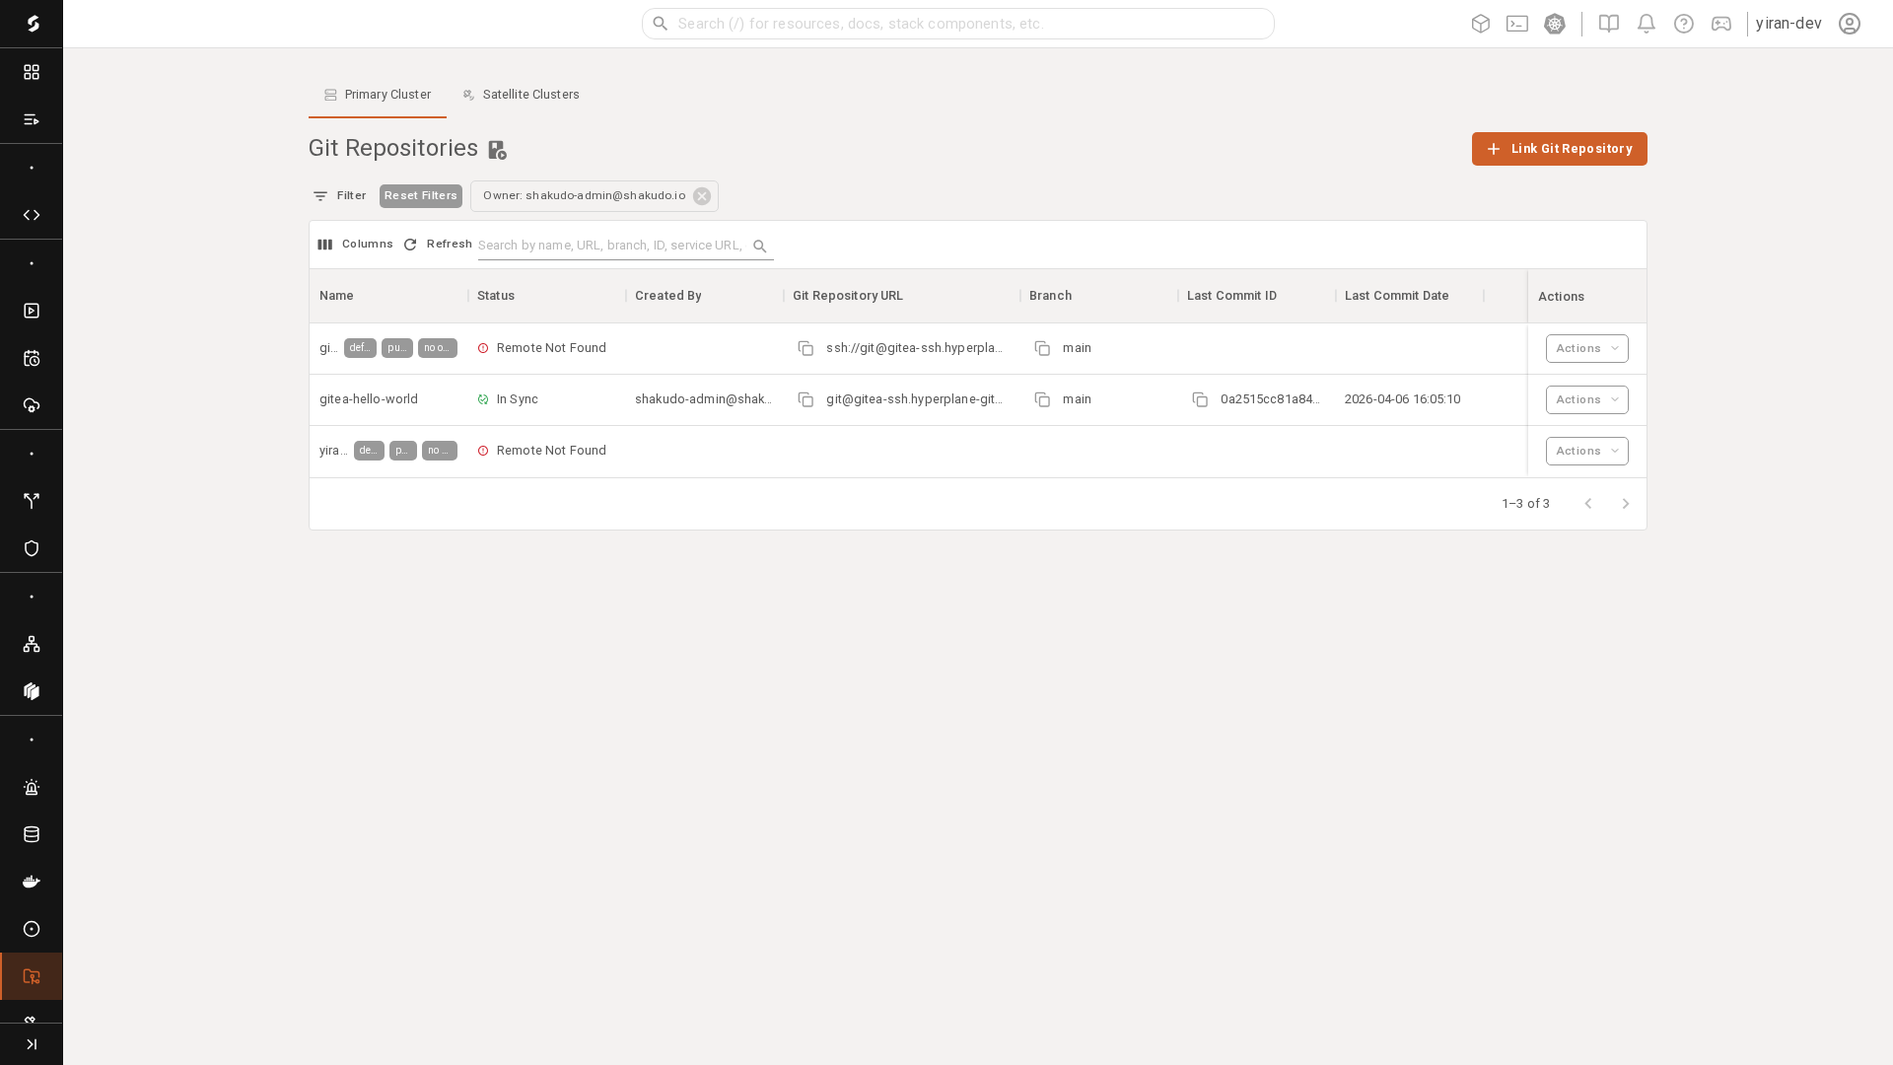Open Actions dropdown for first repository row

click(1586, 348)
